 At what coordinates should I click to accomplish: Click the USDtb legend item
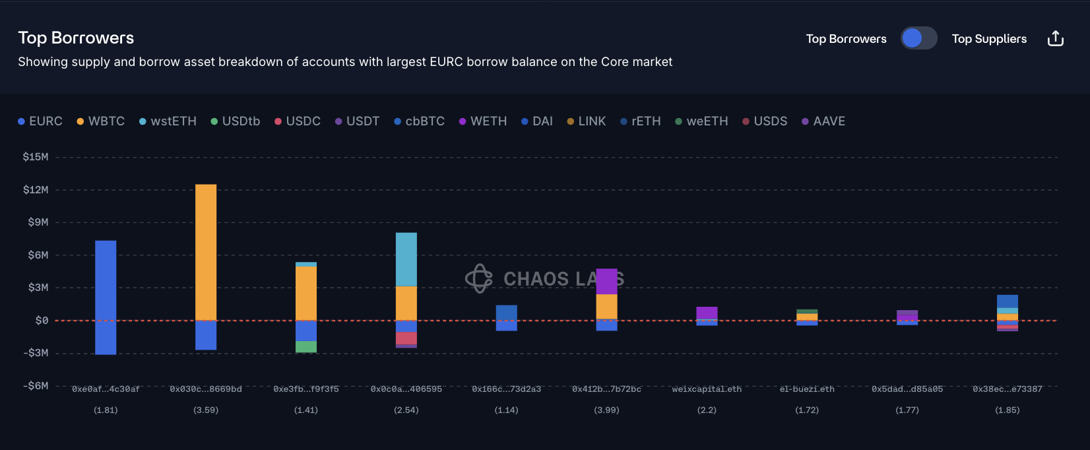pyautogui.click(x=235, y=121)
